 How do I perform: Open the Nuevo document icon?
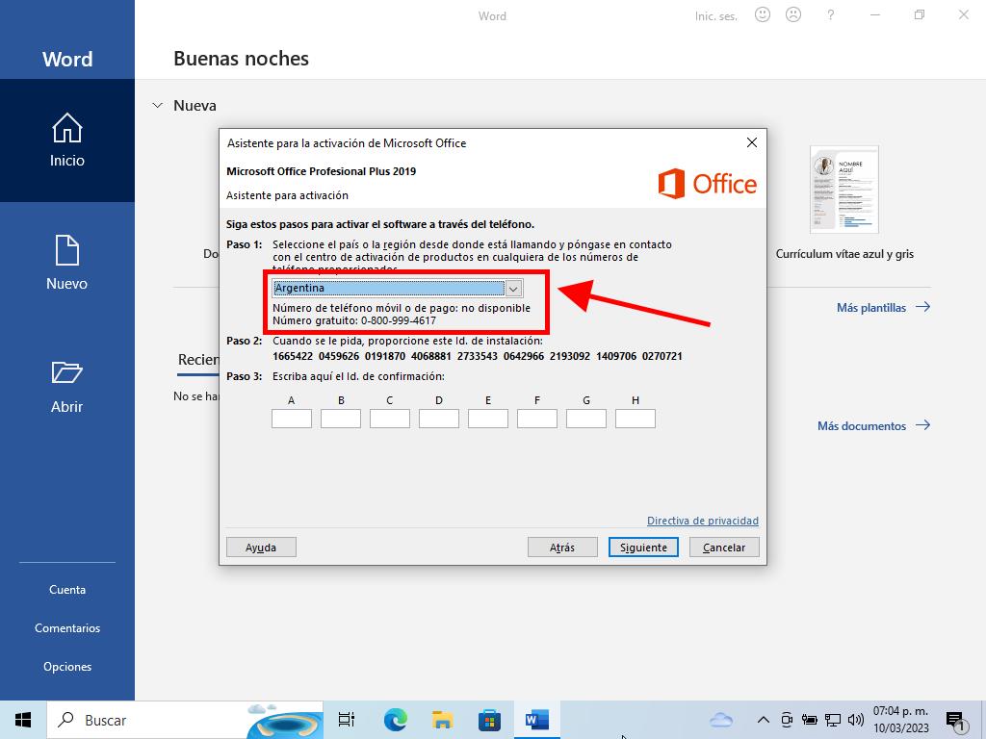tap(66, 251)
